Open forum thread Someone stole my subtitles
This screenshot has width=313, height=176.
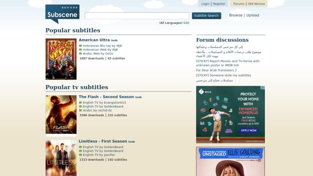(x=223, y=75)
